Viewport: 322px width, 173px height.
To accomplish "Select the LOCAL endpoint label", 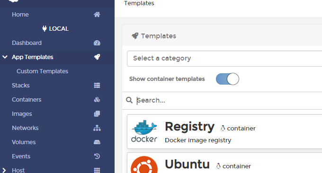I will [x=55, y=29].
